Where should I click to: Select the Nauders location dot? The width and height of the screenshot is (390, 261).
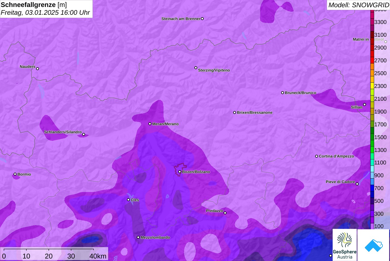38,69
